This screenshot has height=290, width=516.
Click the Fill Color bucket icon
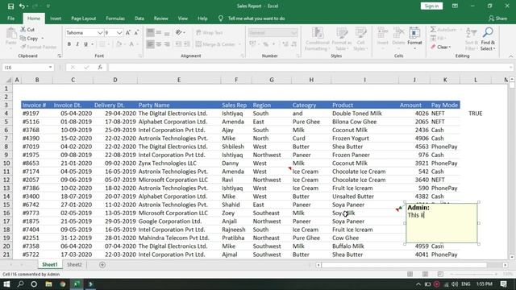tap(119, 44)
